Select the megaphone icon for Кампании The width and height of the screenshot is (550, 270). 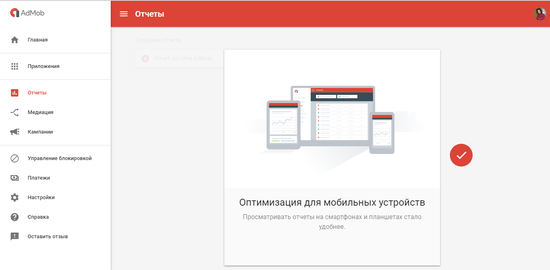(x=15, y=132)
